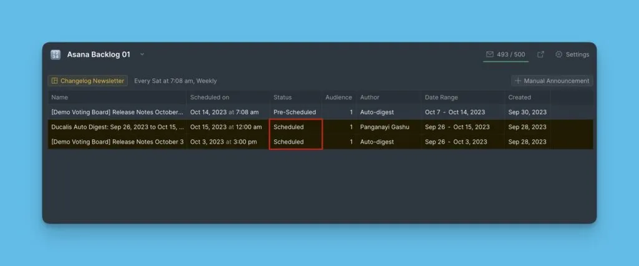Image resolution: width=639 pixels, height=266 pixels.
Task: Click the envelope email quota icon
Action: pyautogui.click(x=490, y=54)
